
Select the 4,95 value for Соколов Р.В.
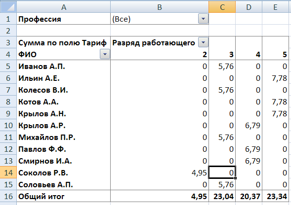pos(160,172)
